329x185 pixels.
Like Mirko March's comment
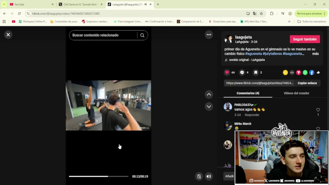point(318,129)
